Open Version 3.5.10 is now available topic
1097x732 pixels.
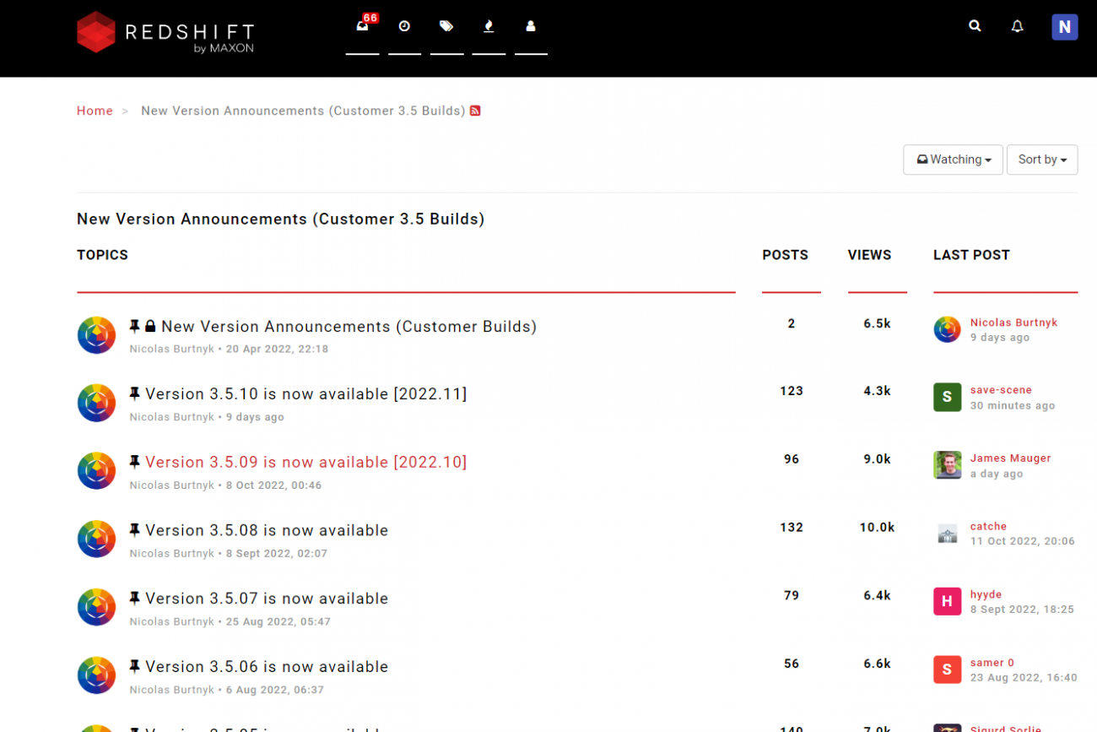[x=305, y=394]
